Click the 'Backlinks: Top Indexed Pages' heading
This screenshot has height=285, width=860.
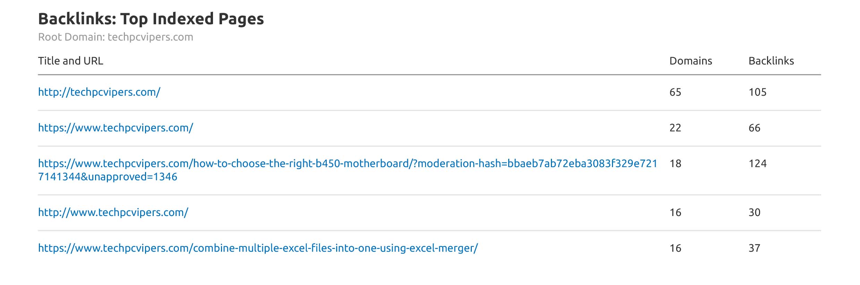click(151, 19)
